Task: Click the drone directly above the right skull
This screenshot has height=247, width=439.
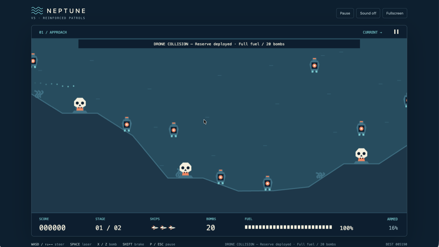Action: coord(361,128)
